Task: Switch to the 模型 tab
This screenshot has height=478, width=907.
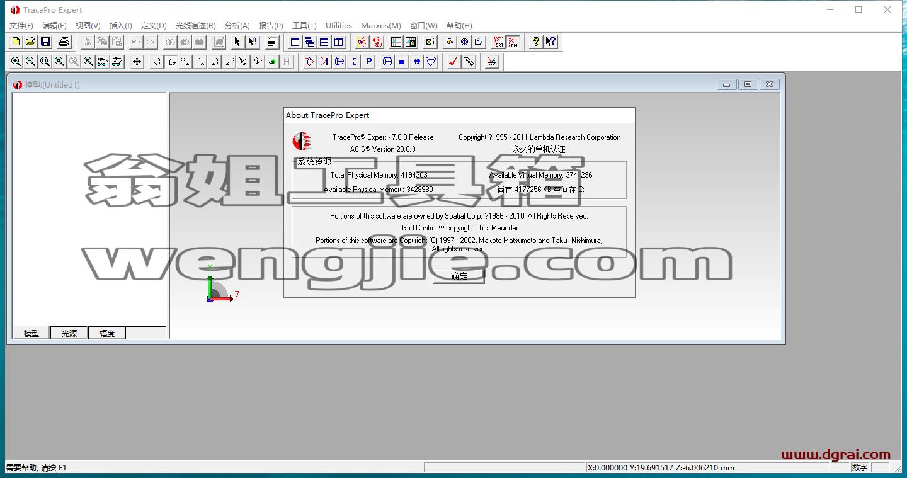Action: tap(31, 333)
